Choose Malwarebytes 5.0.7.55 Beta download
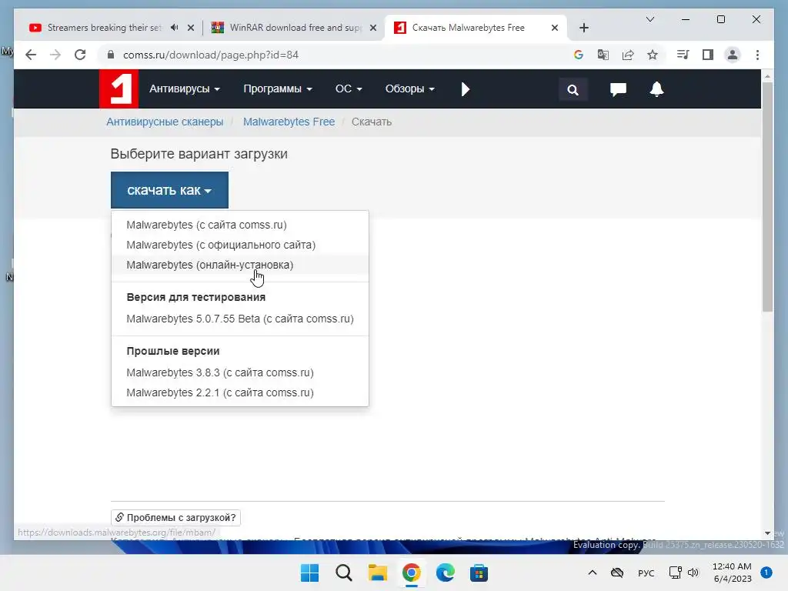This screenshot has height=591, width=788. [240, 319]
